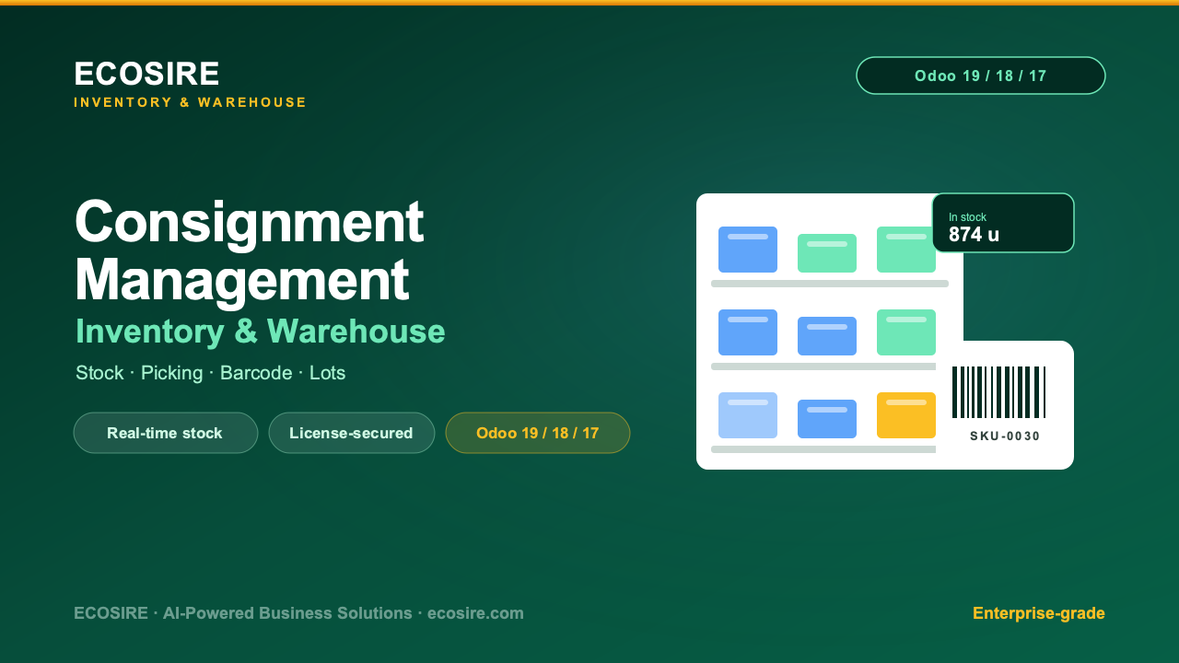Click the blue box on the top shelf
The image size is (1179, 663).
[748, 250]
